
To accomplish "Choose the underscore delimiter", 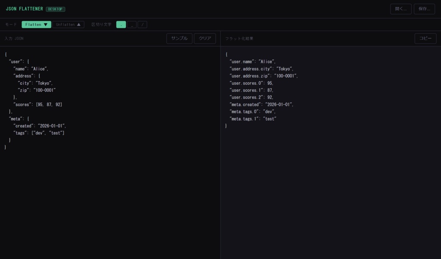I will tap(132, 25).
